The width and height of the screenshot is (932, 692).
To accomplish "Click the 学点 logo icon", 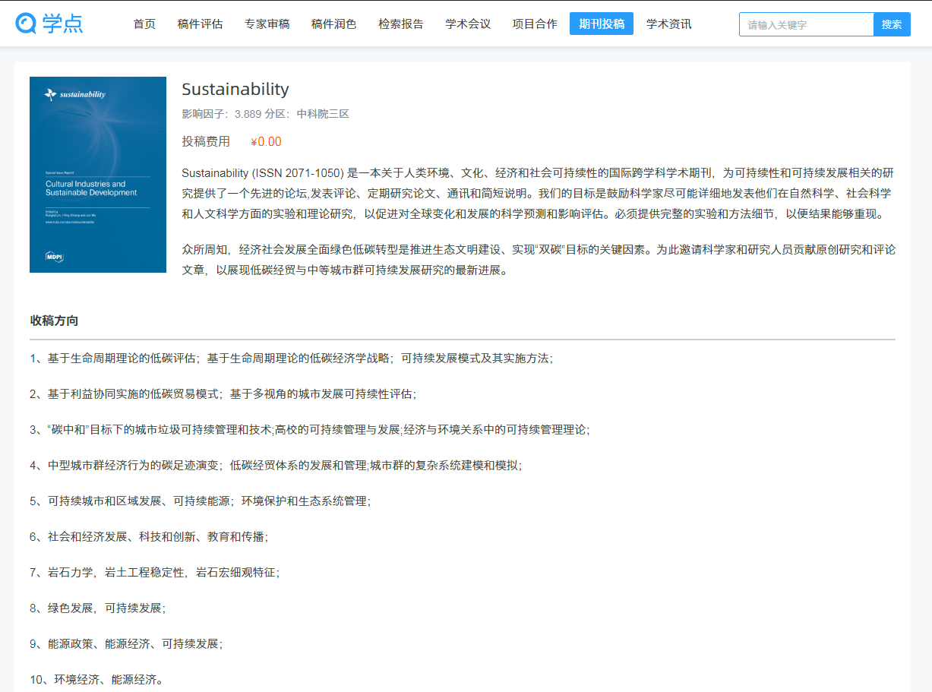I will (x=49, y=24).
